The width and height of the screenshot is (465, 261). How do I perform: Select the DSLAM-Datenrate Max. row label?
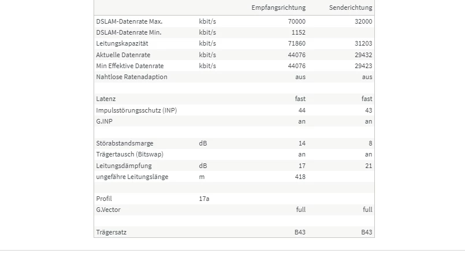point(129,21)
